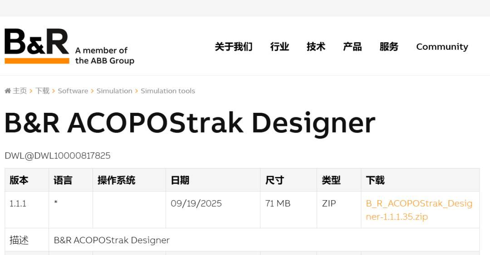Click the B&R logo
The width and height of the screenshot is (490, 255).
coord(37,46)
